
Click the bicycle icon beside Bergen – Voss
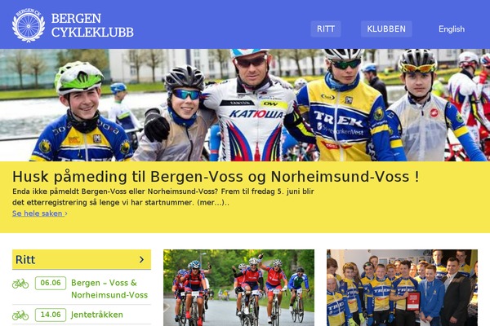tap(20, 284)
